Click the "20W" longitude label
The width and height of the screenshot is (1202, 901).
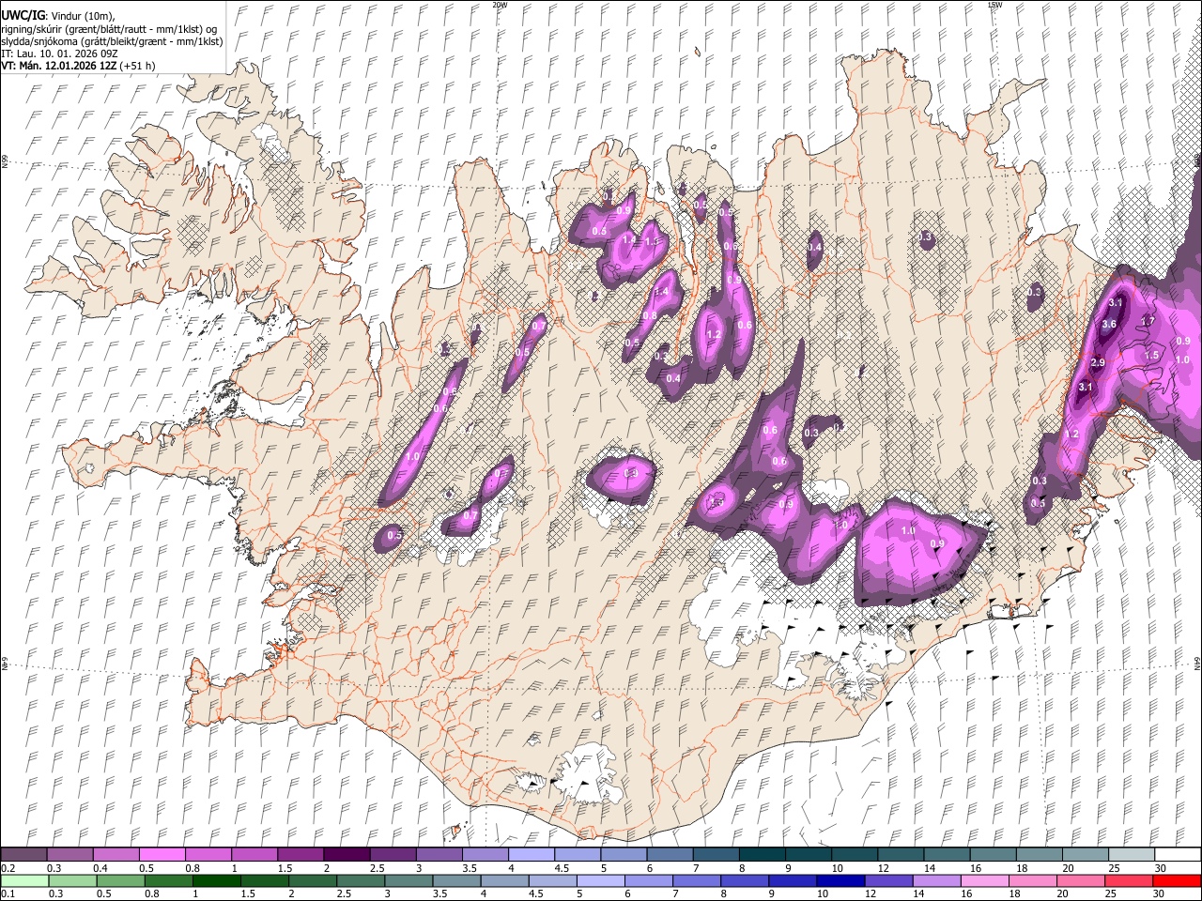click(500, 5)
